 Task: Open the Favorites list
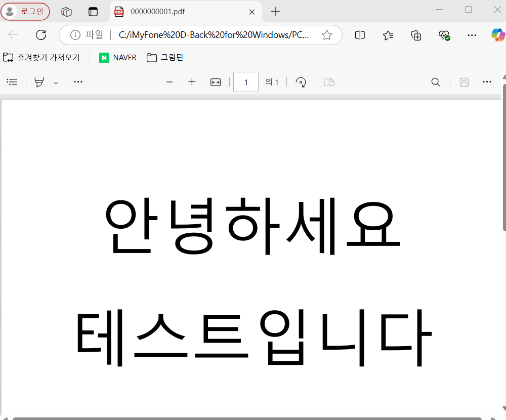(388, 35)
